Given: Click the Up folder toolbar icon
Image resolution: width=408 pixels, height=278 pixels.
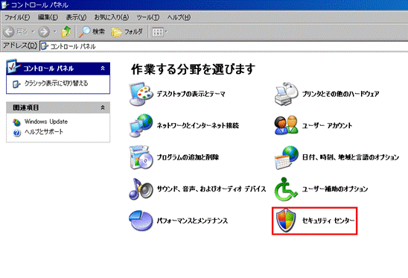Looking at the screenshot, I should pos(66,32).
